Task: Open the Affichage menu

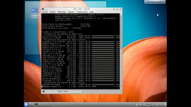Action: pos(62,12)
